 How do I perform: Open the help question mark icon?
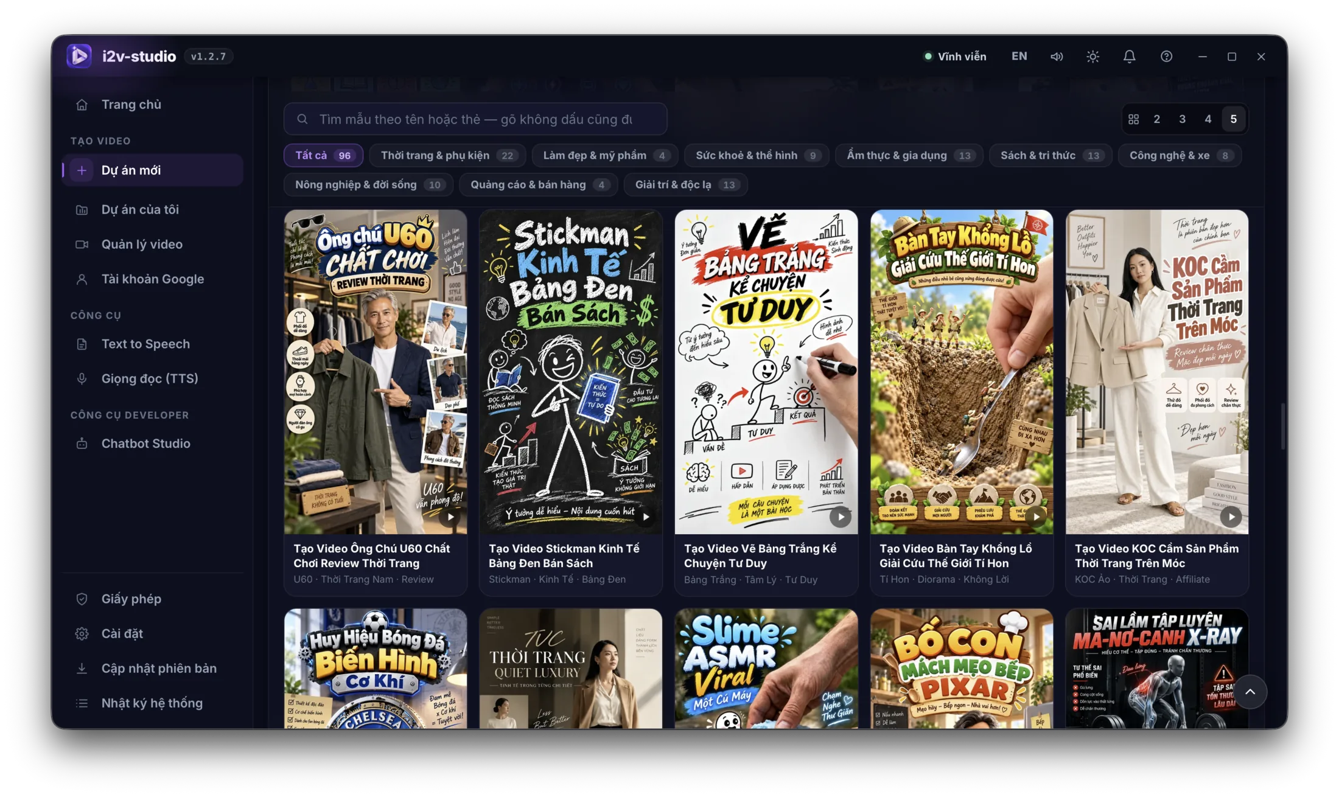tap(1166, 57)
